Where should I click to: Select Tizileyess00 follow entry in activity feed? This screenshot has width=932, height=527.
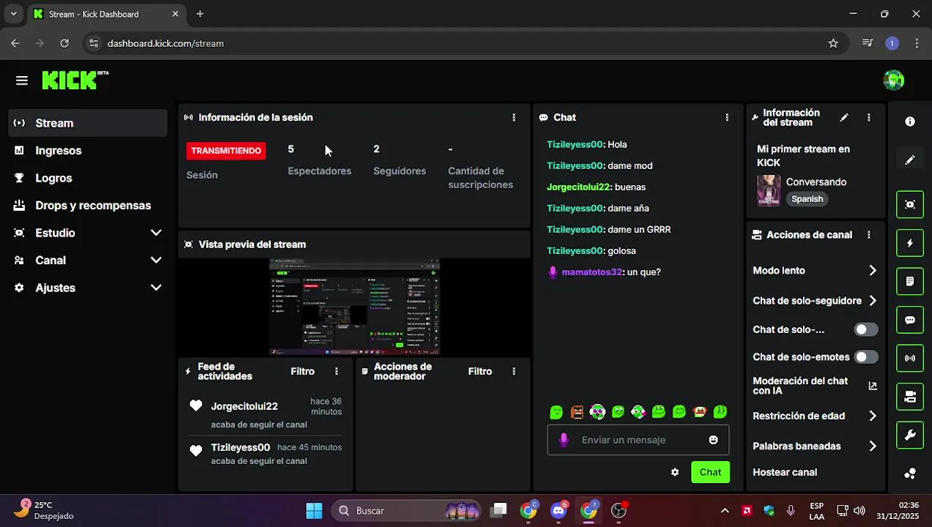[265, 454]
